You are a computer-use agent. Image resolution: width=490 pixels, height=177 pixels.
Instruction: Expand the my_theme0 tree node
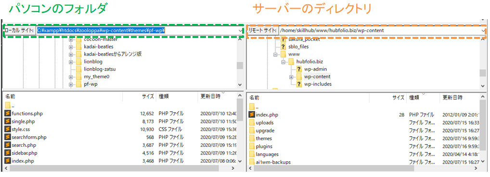71,77
